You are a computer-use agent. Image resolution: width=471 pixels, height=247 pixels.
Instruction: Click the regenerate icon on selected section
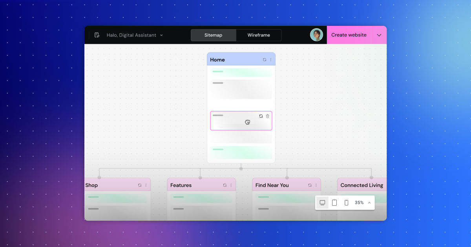pyautogui.click(x=261, y=116)
